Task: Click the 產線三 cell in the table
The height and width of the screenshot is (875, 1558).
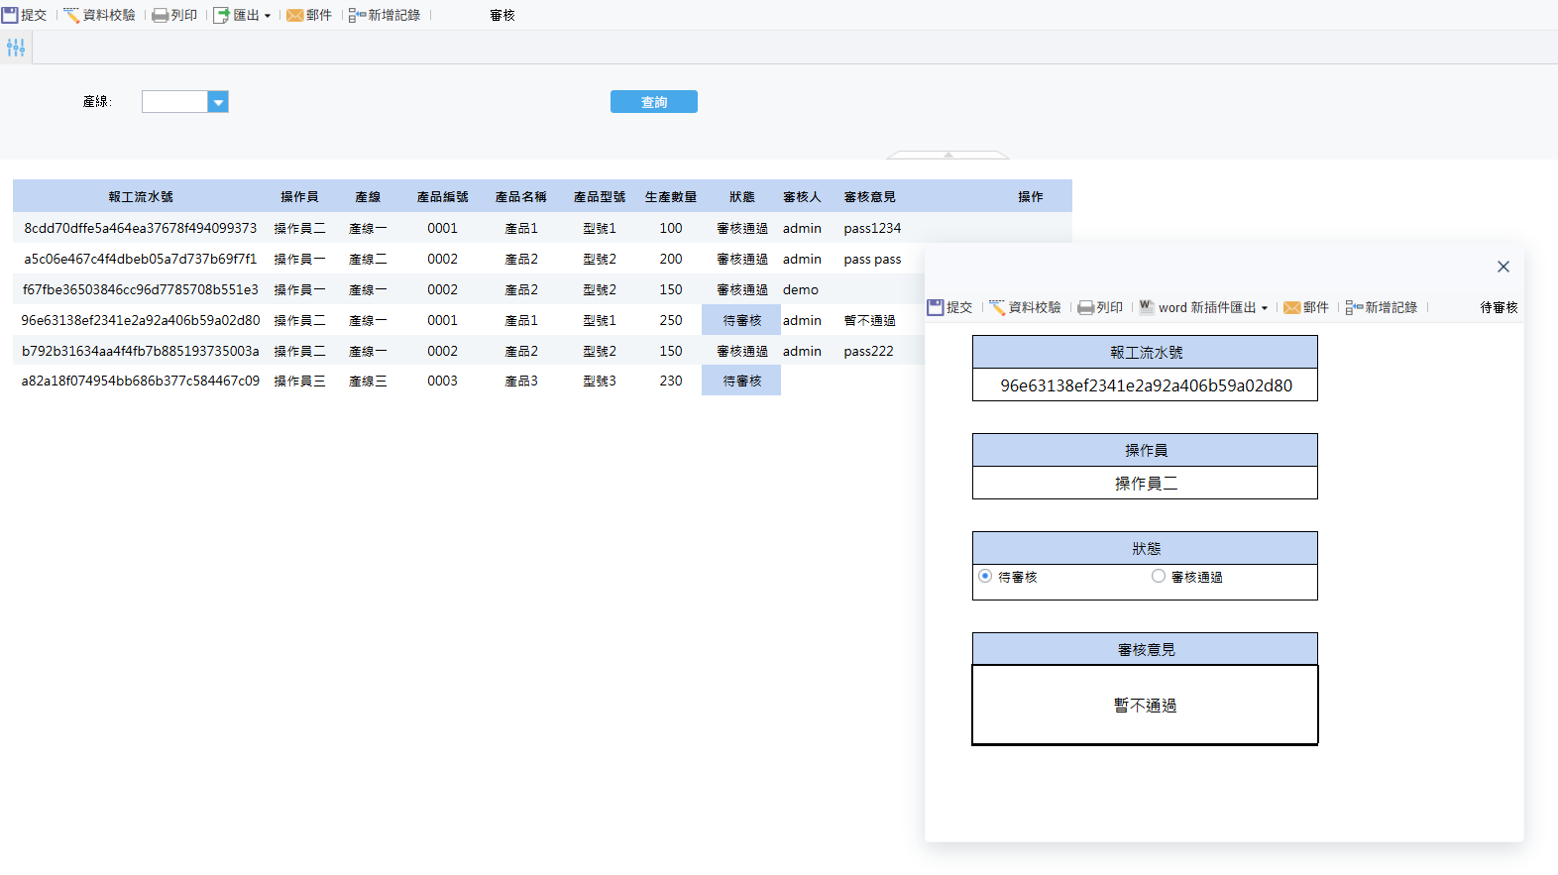Action: pyautogui.click(x=368, y=381)
